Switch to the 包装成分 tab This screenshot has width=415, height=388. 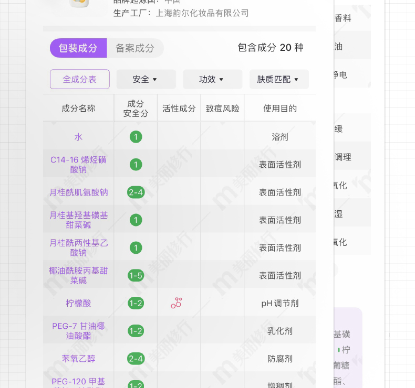click(x=78, y=48)
